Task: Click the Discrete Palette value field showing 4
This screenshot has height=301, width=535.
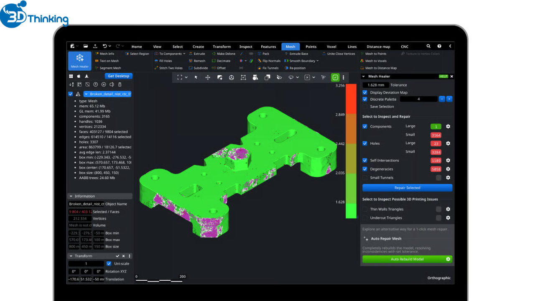Action: tap(418, 99)
